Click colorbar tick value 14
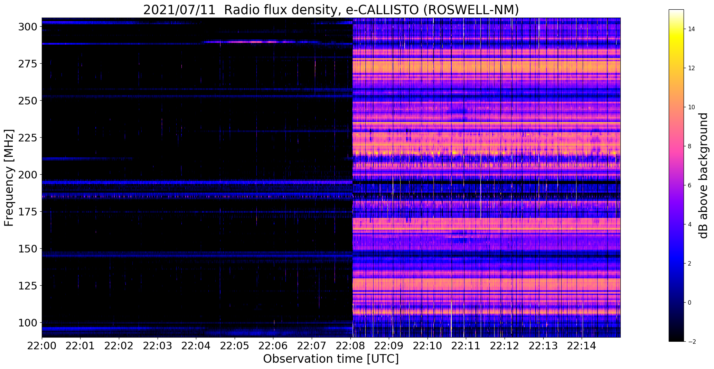 692,29
